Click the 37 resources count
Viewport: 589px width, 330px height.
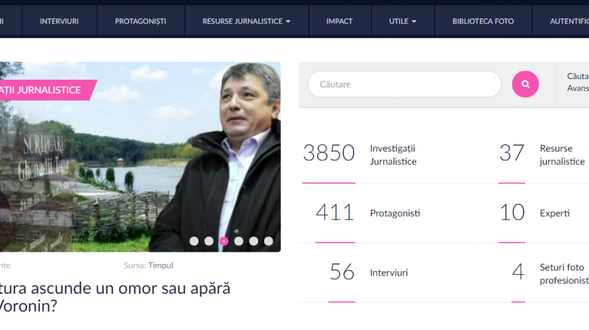click(512, 153)
